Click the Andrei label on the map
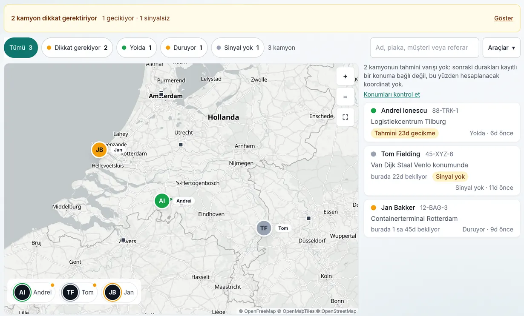The width and height of the screenshot is (524, 316). 184,201
